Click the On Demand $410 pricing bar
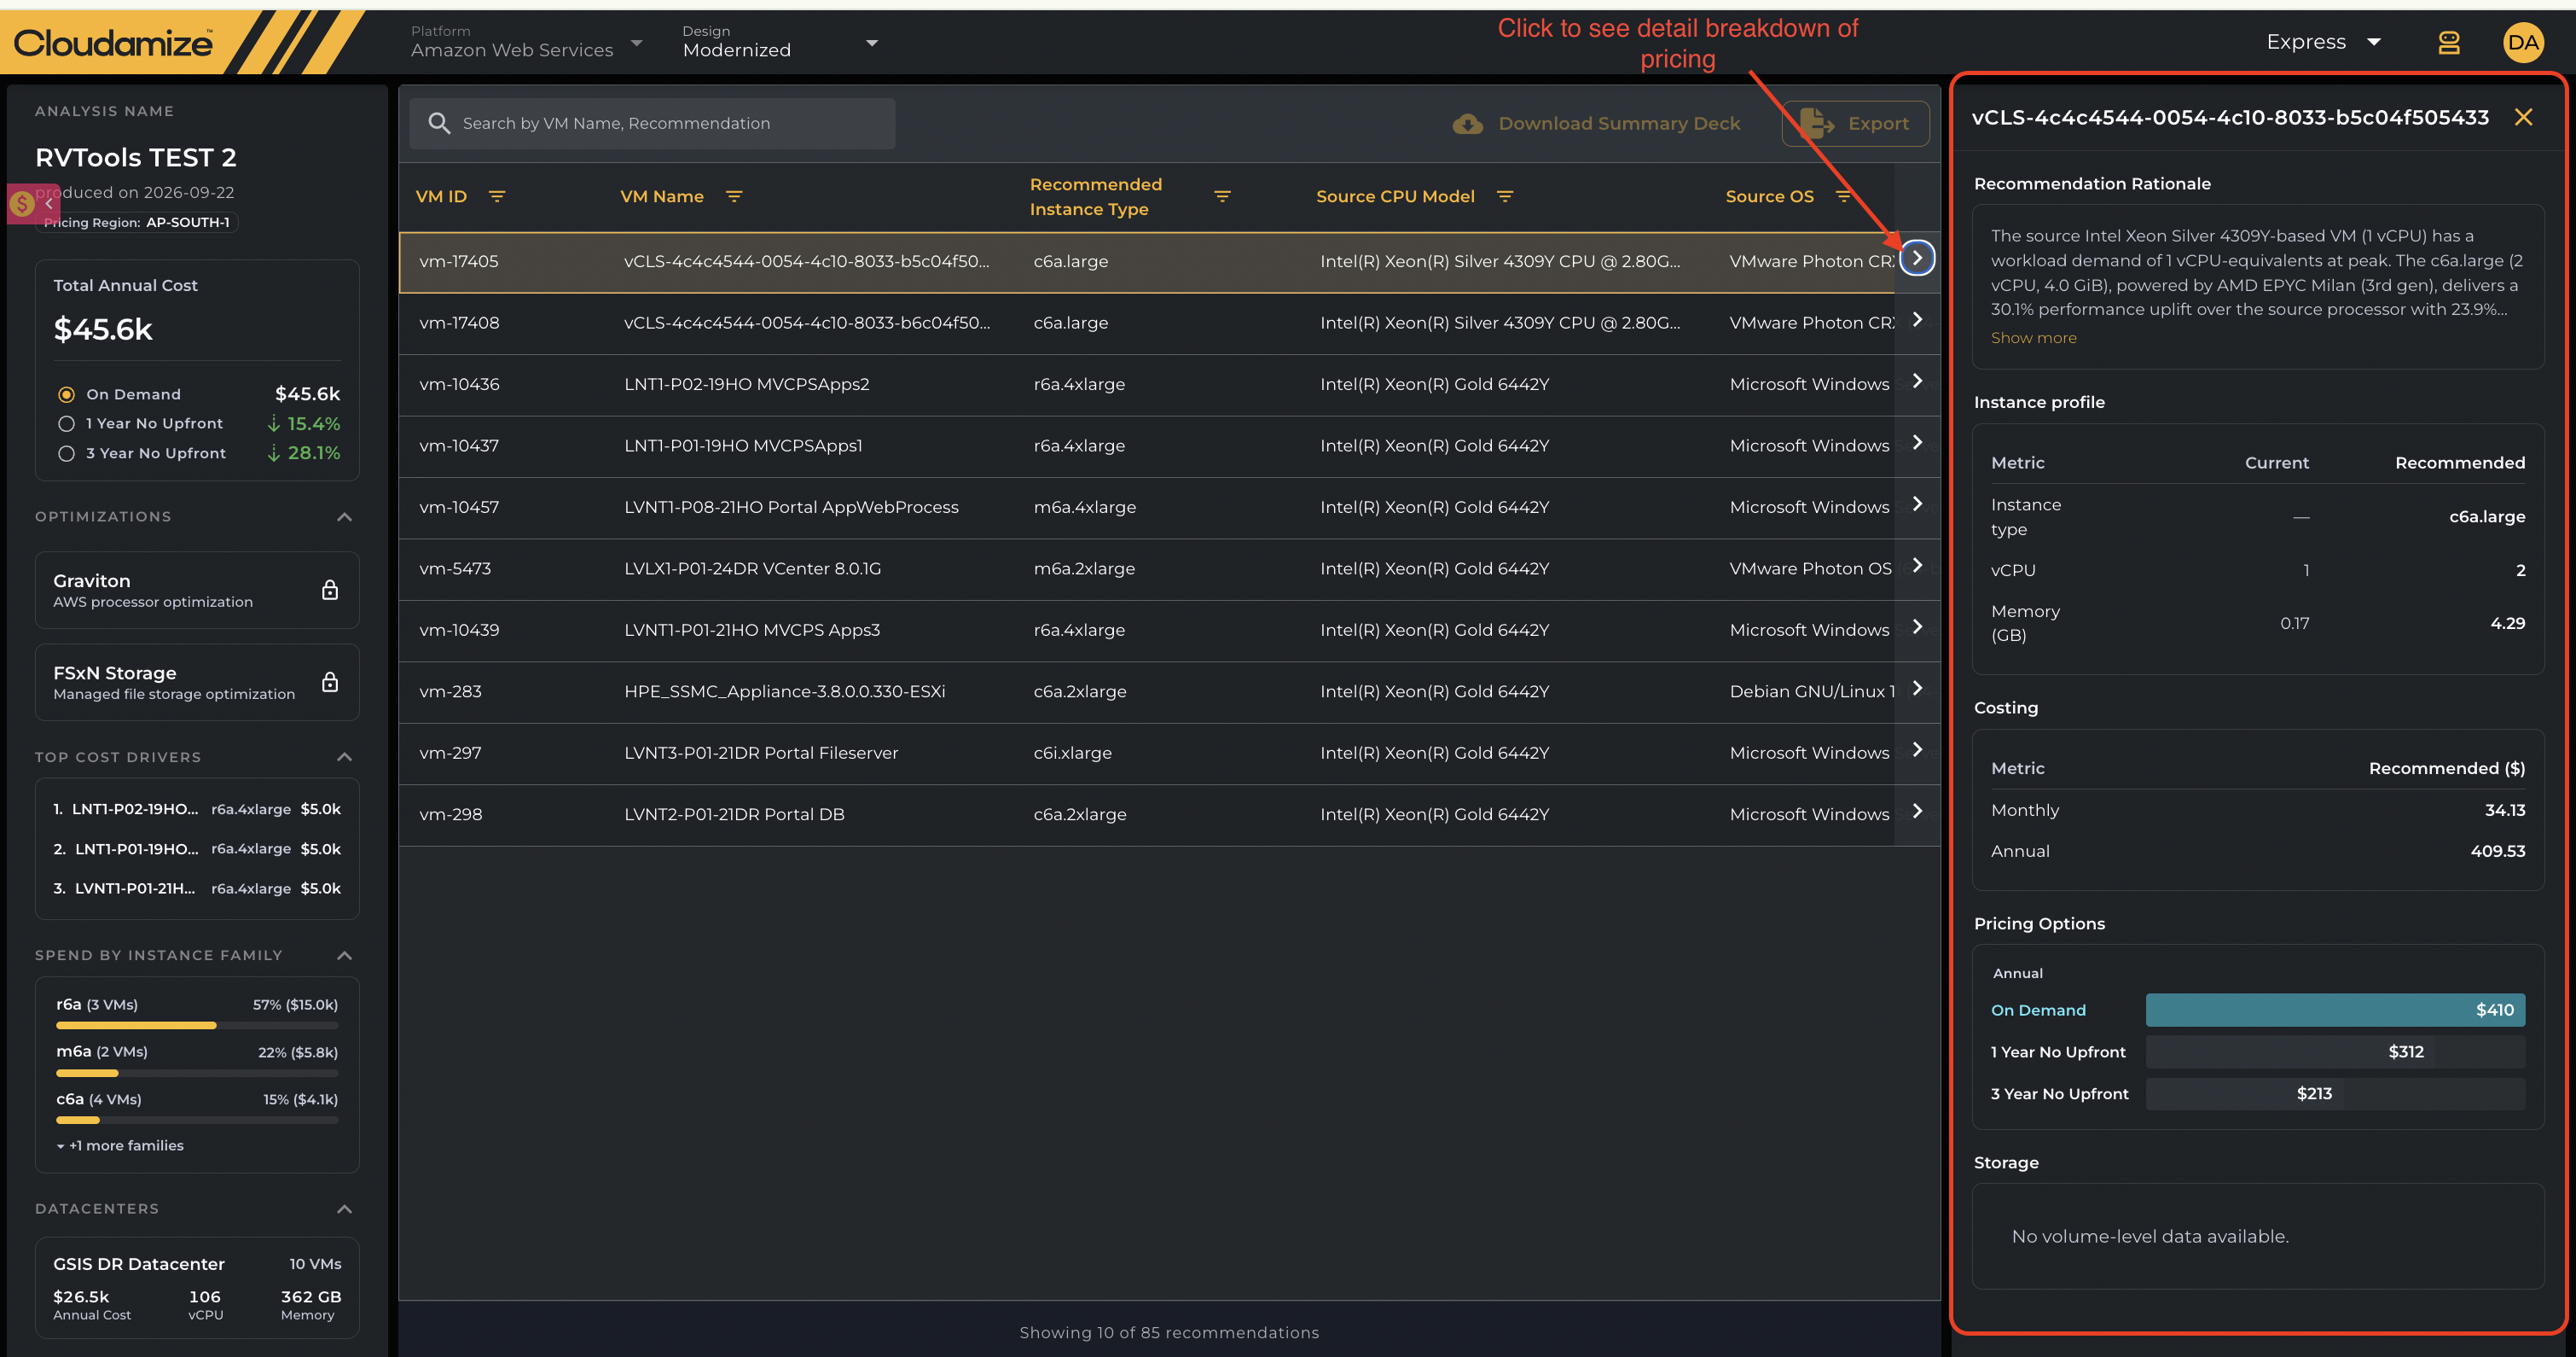This screenshot has width=2576, height=1357. [x=2335, y=1010]
